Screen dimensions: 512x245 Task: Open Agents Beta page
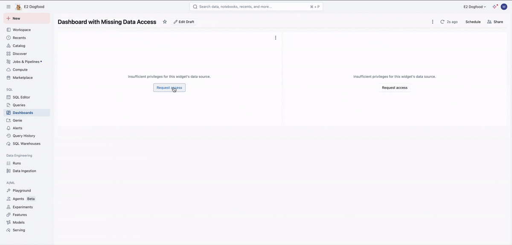[x=26, y=199]
